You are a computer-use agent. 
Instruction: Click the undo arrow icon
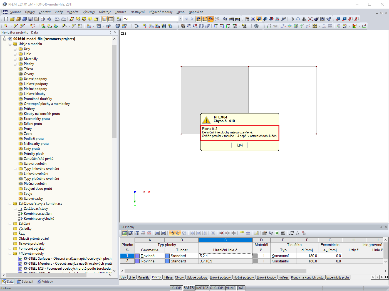click(x=57, y=19)
